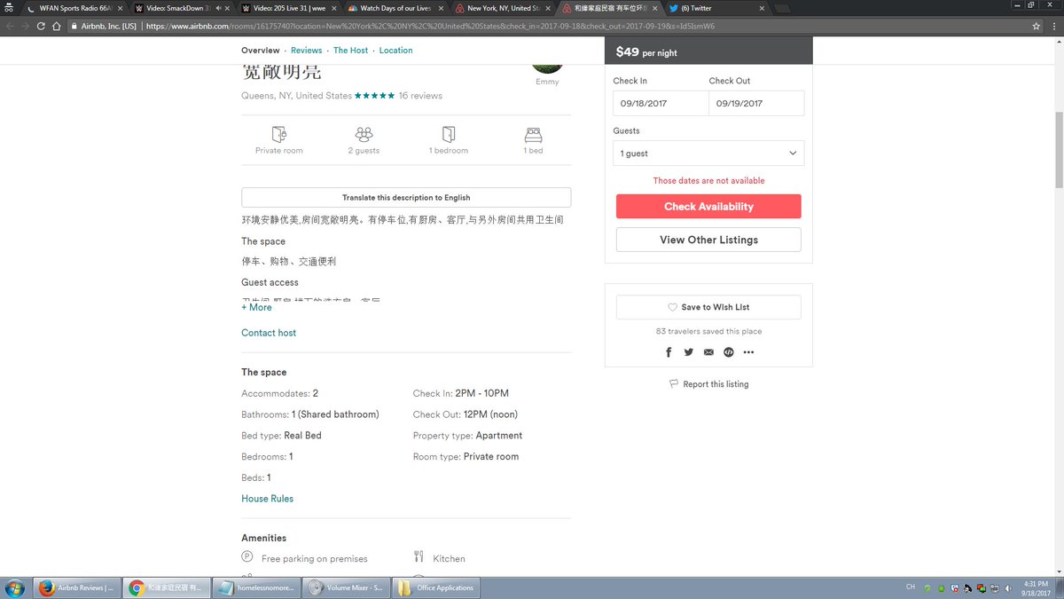The height and width of the screenshot is (599, 1064).
Task: Jump to Overview section
Action: [261, 51]
